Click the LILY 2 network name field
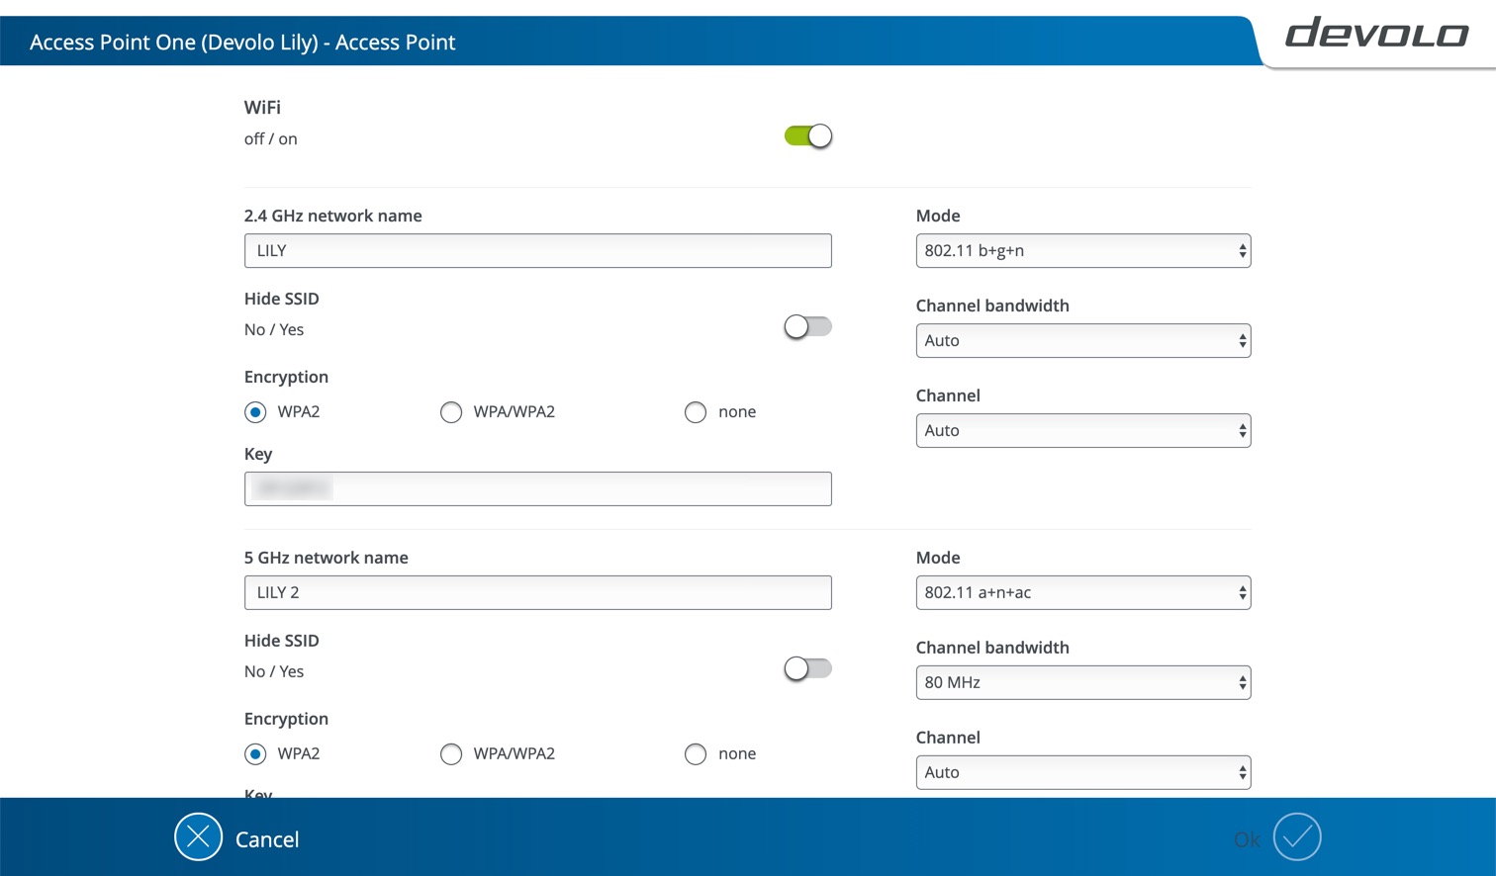The height and width of the screenshot is (876, 1496). tap(537, 593)
